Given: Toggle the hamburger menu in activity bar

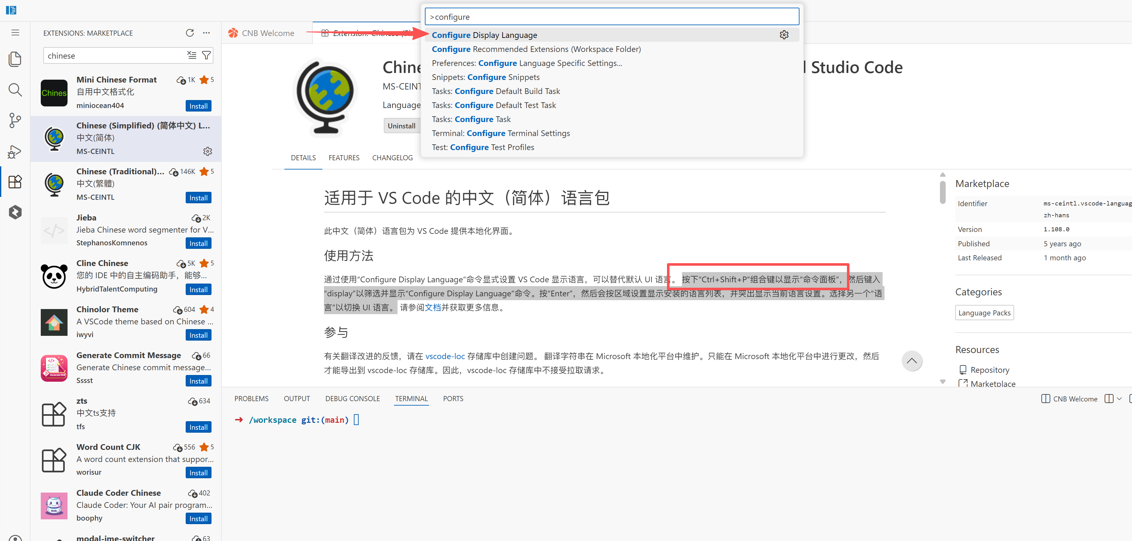Looking at the screenshot, I should [x=15, y=33].
